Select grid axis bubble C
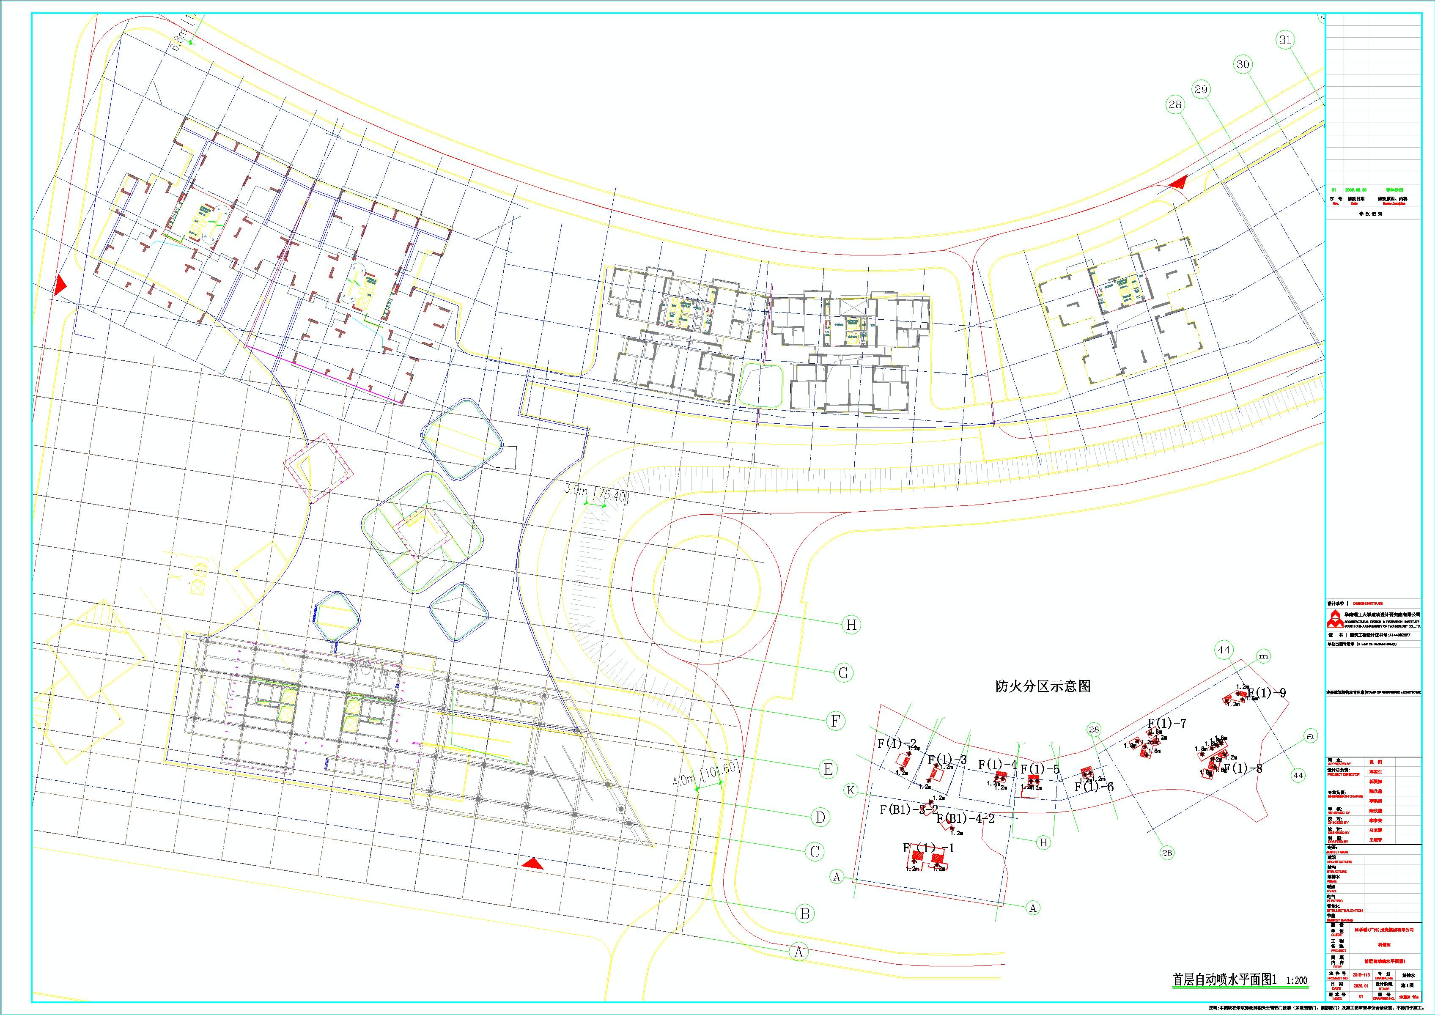The width and height of the screenshot is (1435, 1015). pyautogui.click(x=815, y=851)
